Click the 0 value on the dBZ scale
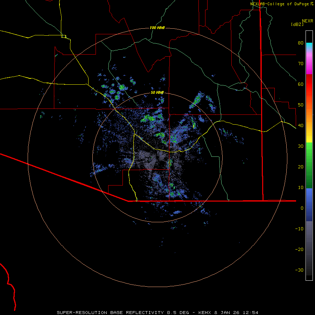Image resolution: width=315 pixels, height=315 pixels. pyautogui.click(x=302, y=208)
